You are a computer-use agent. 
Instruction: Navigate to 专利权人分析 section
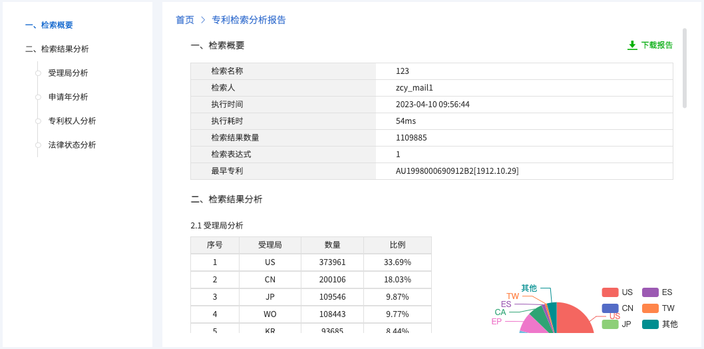[72, 121]
